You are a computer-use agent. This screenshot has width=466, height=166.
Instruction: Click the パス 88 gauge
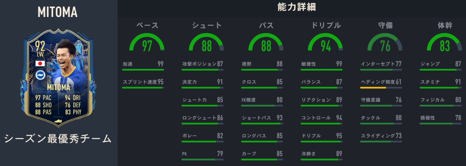[x=266, y=43]
